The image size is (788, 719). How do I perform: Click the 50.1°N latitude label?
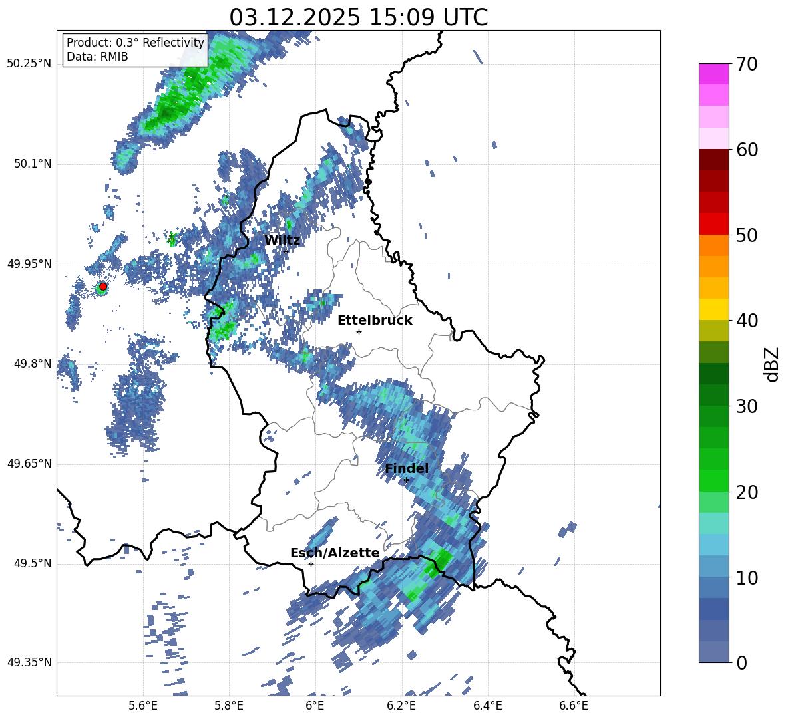32,164
